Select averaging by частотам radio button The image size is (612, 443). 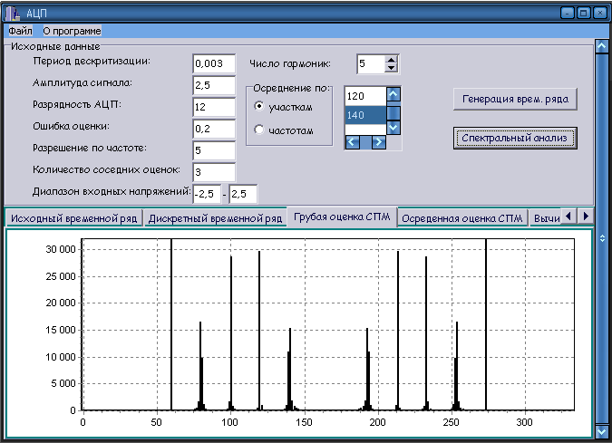(x=260, y=130)
